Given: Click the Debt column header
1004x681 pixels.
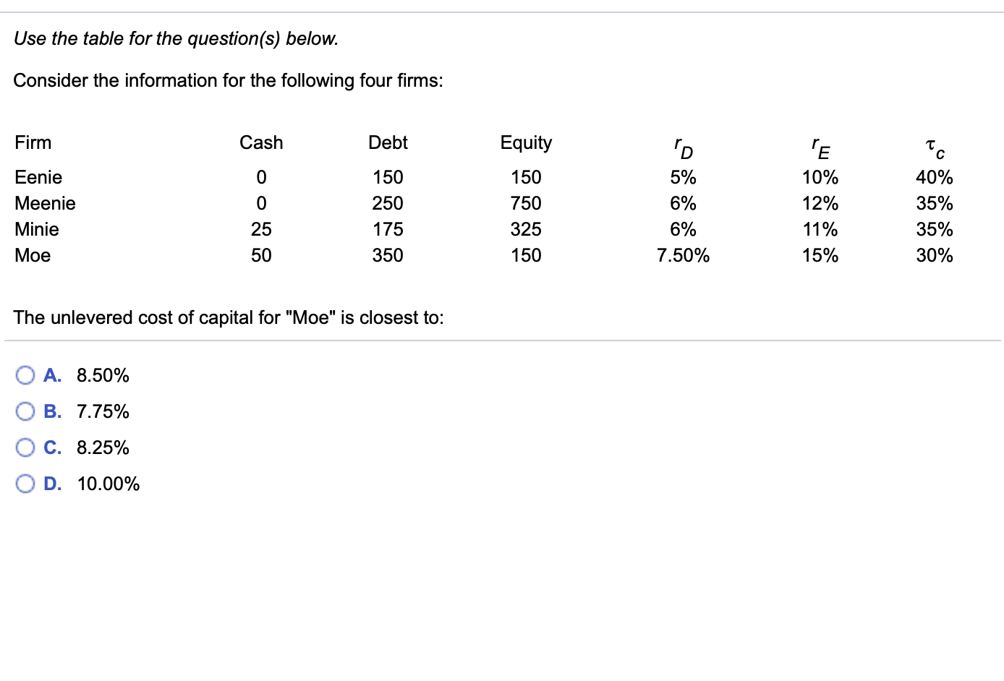Looking at the screenshot, I should (x=388, y=142).
